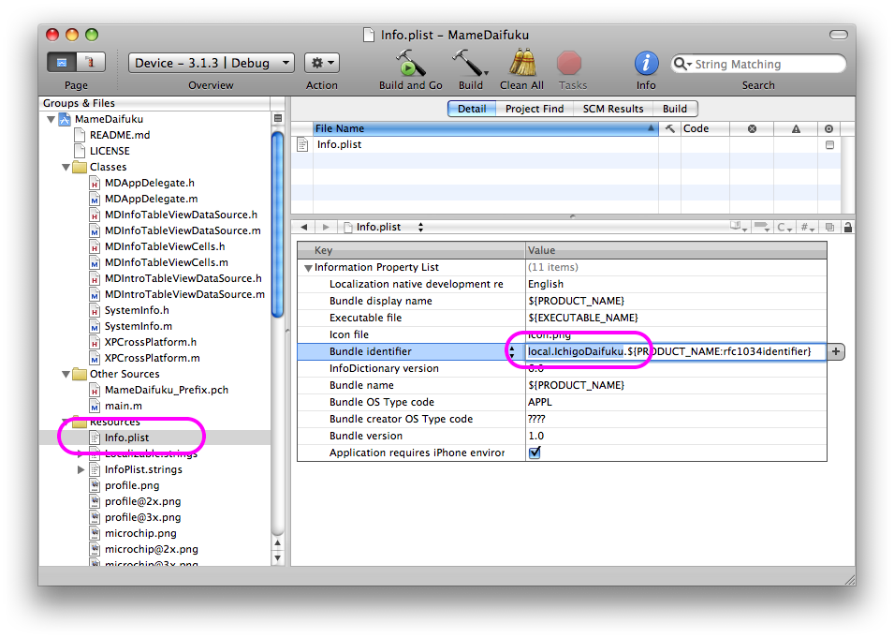Toggle the target checkbox for Info.plist row

pyautogui.click(x=828, y=145)
